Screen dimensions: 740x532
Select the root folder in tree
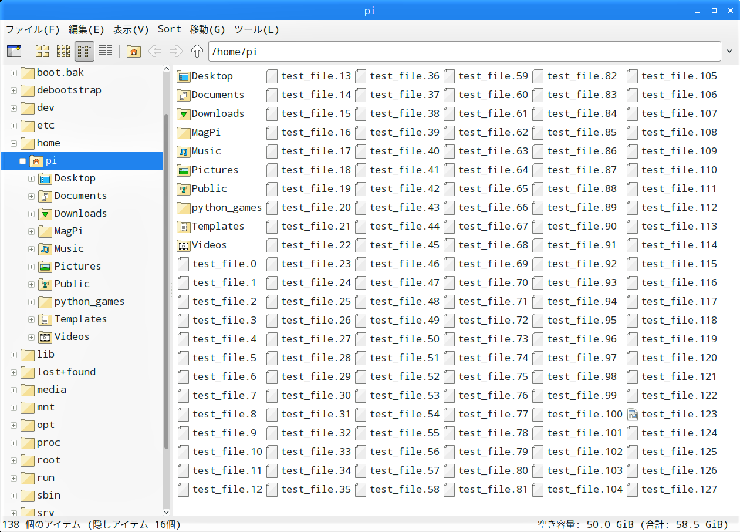click(x=49, y=460)
